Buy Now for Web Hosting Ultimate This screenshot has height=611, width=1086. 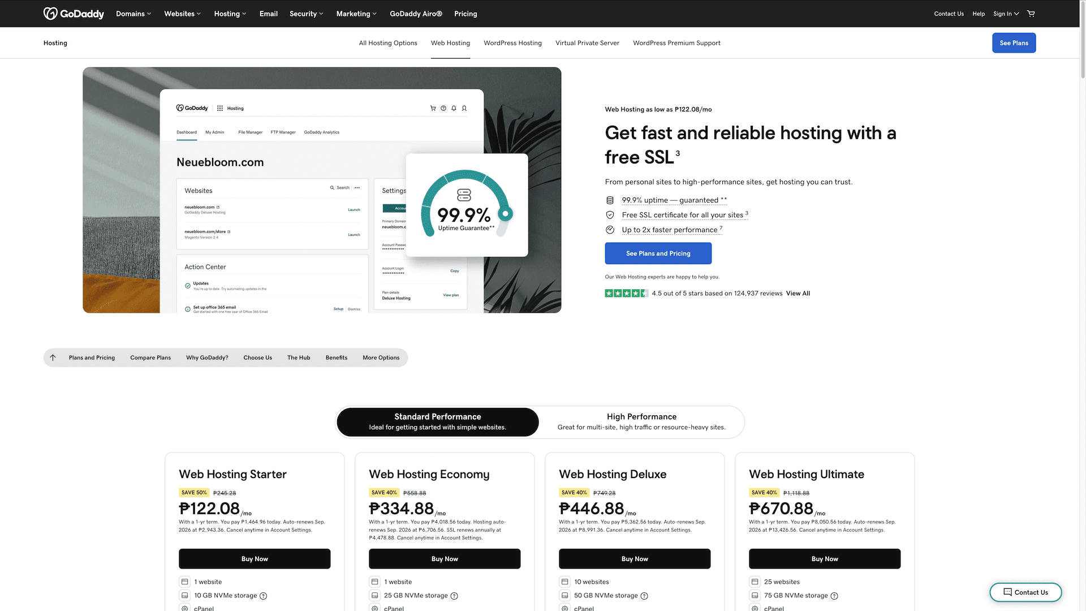[825, 559]
